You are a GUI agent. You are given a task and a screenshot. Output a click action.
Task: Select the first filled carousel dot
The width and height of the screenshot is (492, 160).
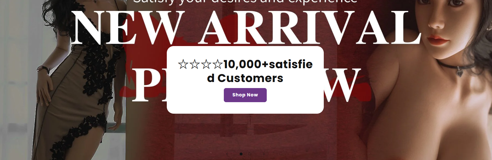241,154
